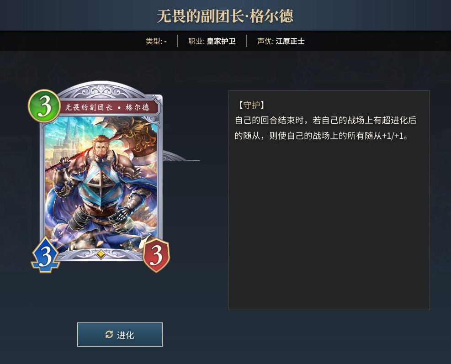Click the card name banner 无畏的副团长・格尔德

point(107,107)
